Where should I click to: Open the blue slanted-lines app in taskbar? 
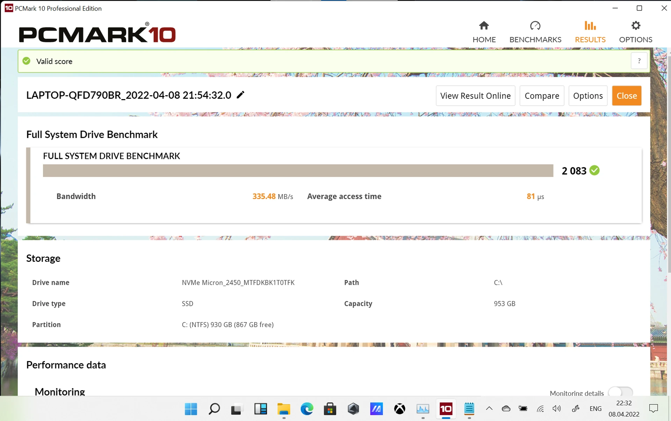376,409
